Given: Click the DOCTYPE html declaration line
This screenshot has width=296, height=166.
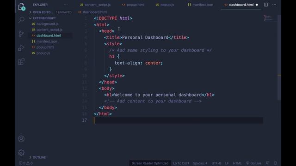Looking at the screenshot, I should click(x=113, y=18).
